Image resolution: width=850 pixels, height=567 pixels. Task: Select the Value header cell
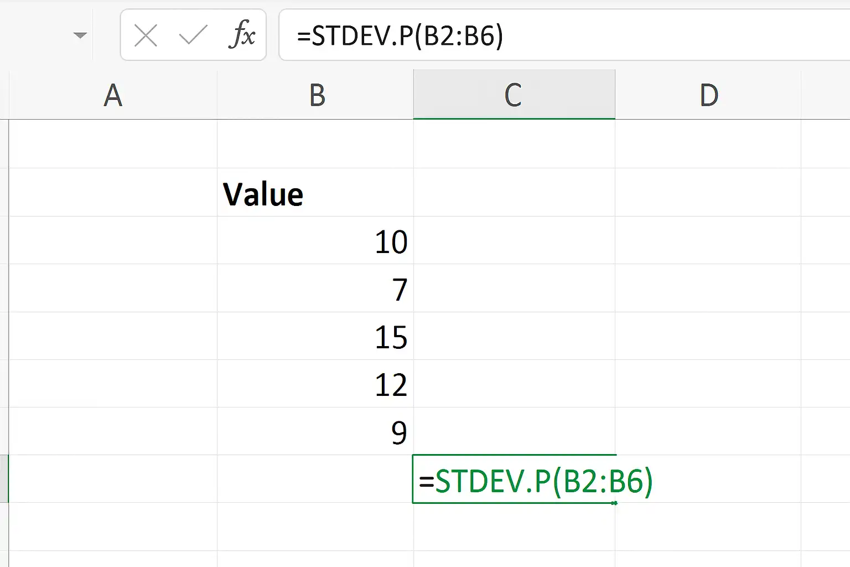pyautogui.click(x=315, y=192)
